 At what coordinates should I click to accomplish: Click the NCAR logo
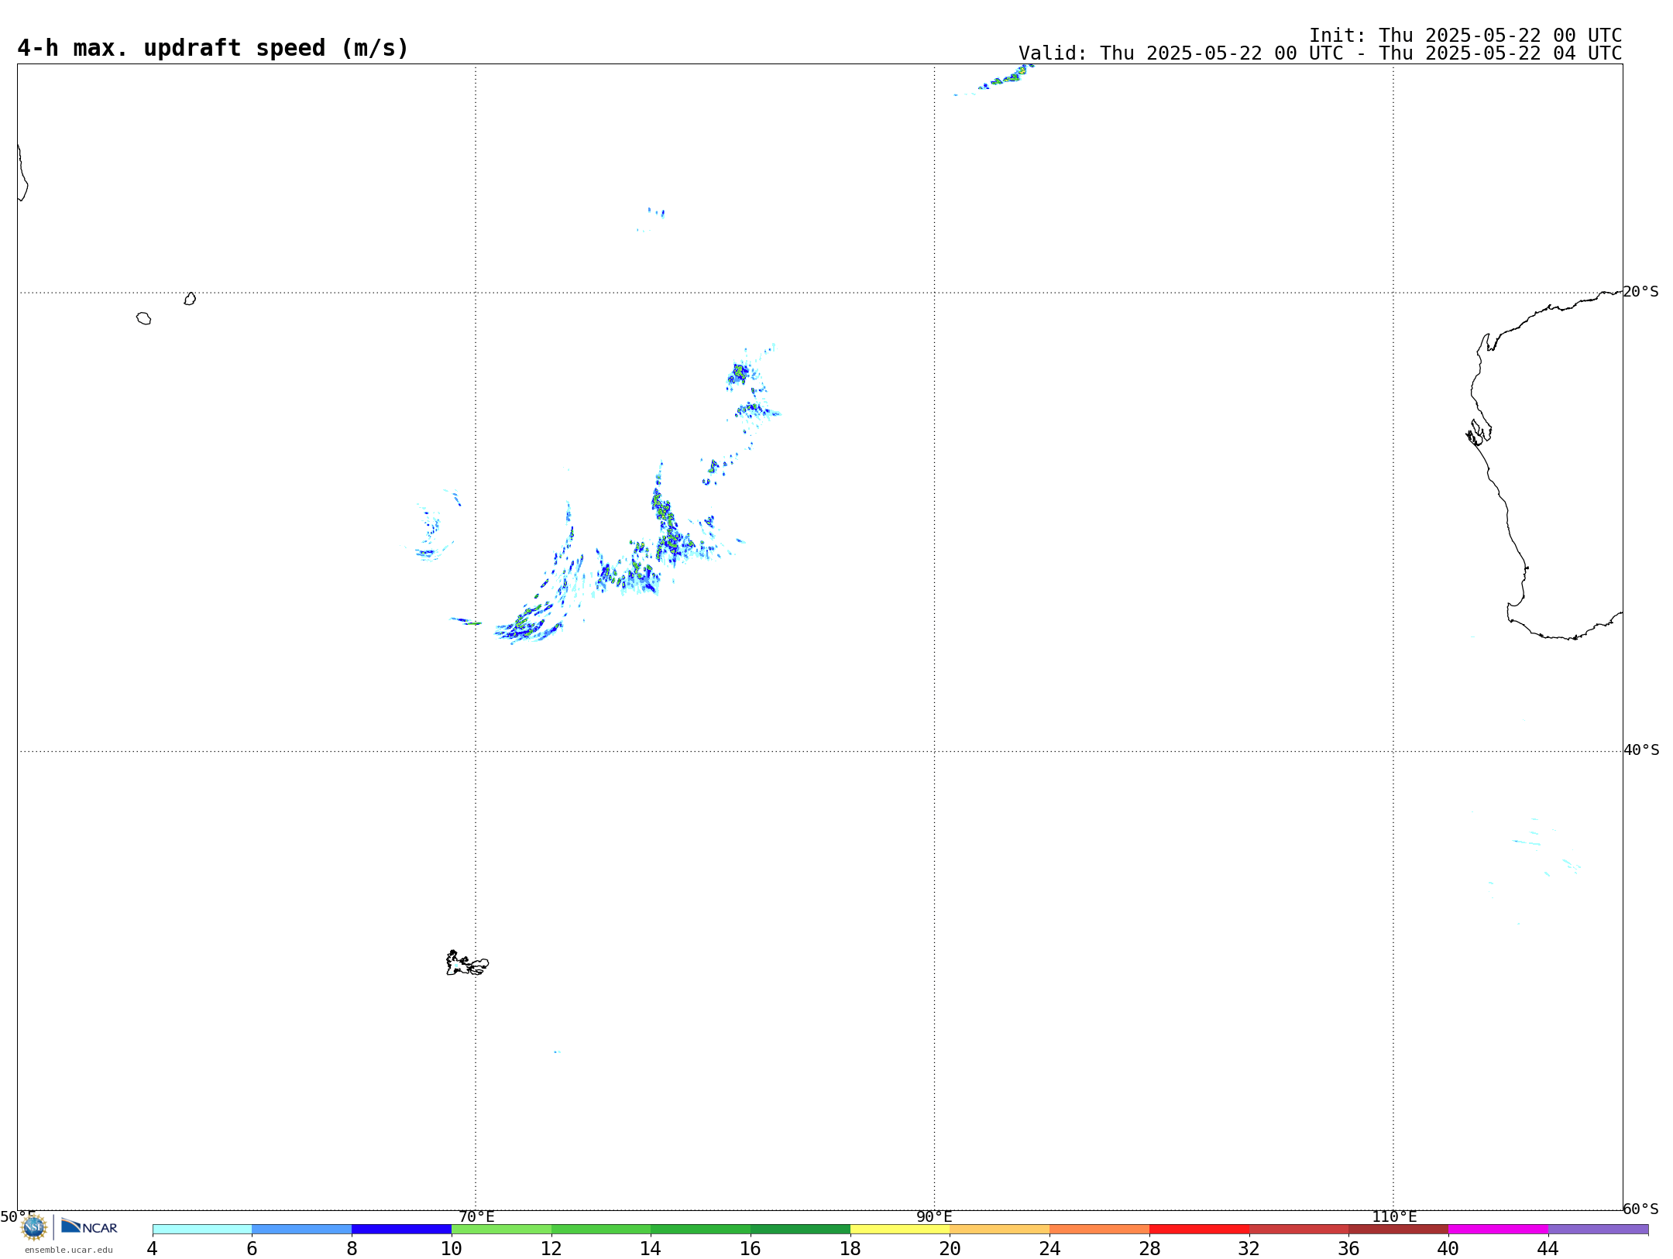(x=89, y=1226)
